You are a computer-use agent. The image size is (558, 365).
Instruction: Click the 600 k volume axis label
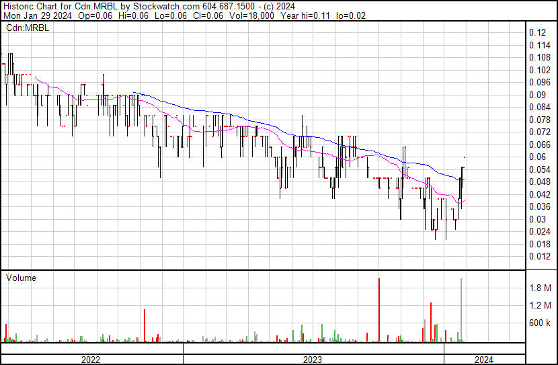pyautogui.click(x=540, y=323)
